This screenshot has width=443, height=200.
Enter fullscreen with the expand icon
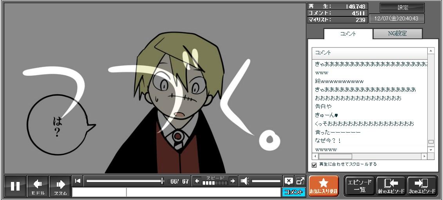coord(300,181)
